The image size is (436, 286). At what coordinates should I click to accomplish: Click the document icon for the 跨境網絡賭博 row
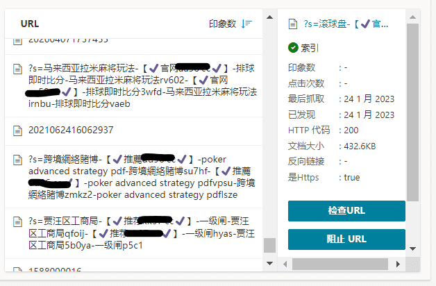[x=18, y=160]
